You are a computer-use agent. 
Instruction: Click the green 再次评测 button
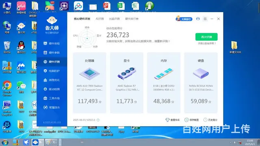click(x=206, y=37)
